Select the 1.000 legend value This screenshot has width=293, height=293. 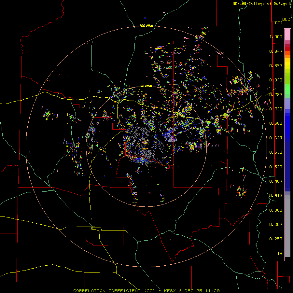tap(276, 36)
